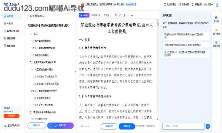This screenshot has width=222, height=133.
Task: Open AI写作 in the left sidebar
Action: 12,16
